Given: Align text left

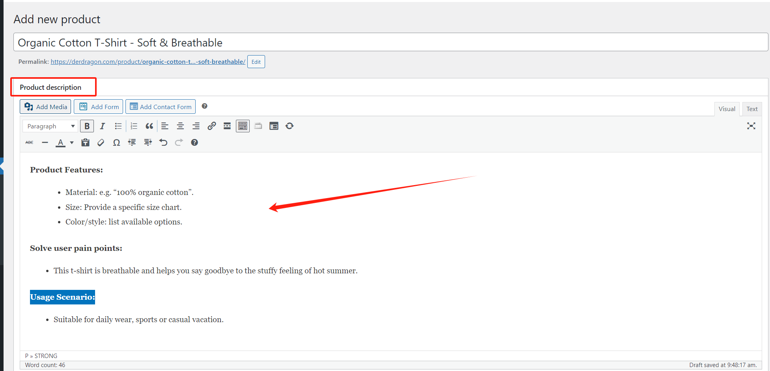Looking at the screenshot, I should [x=165, y=126].
